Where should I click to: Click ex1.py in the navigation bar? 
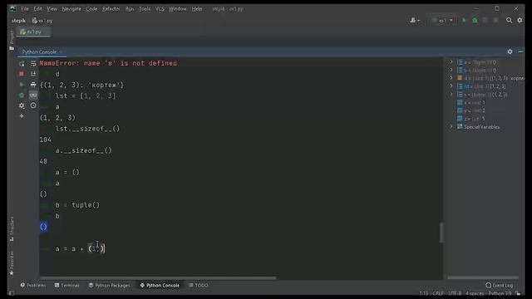click(x=42, y=21)
